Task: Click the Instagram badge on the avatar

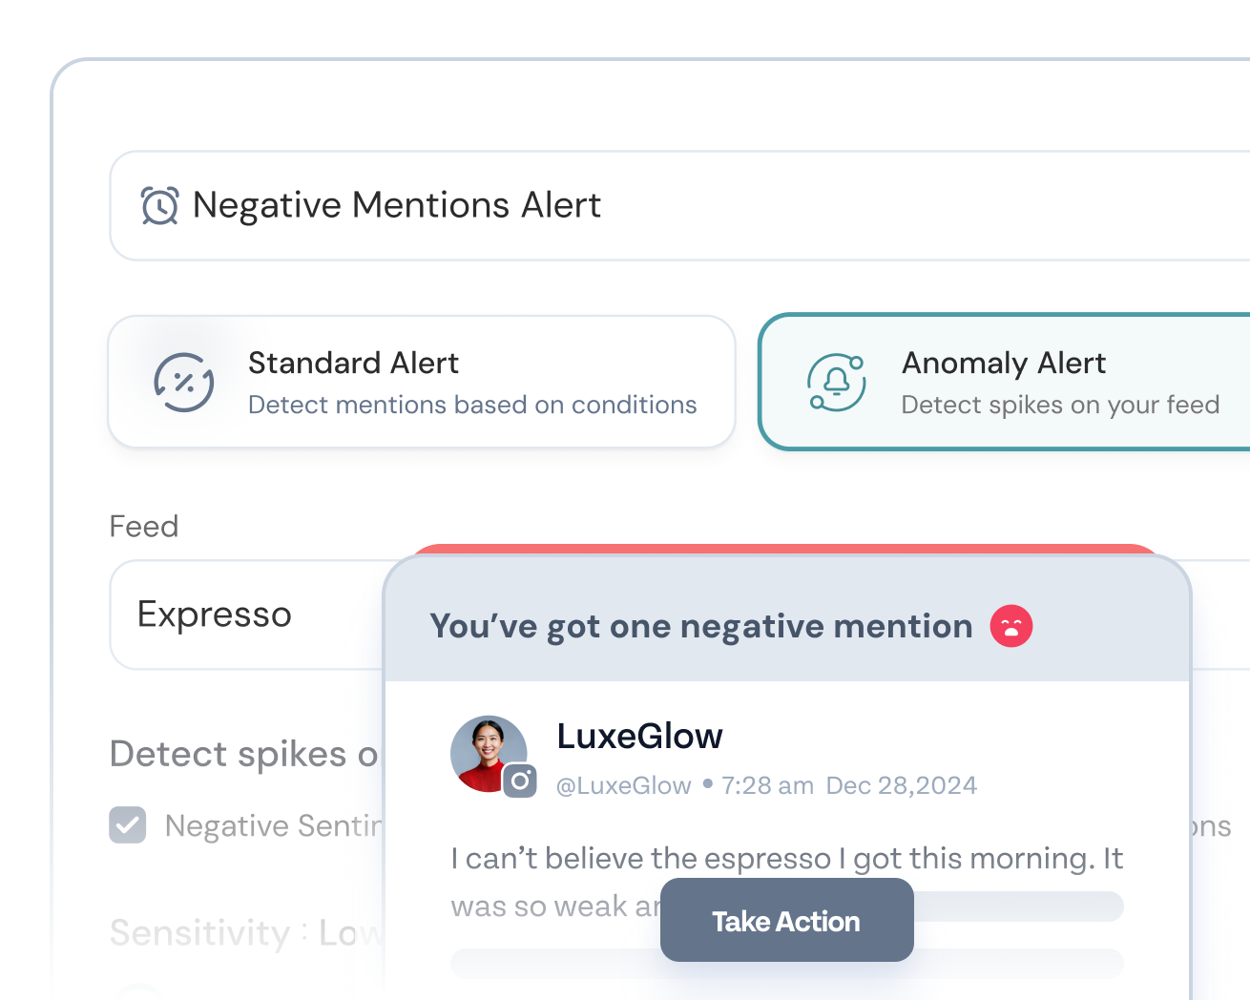Action: tap(520, 781)
